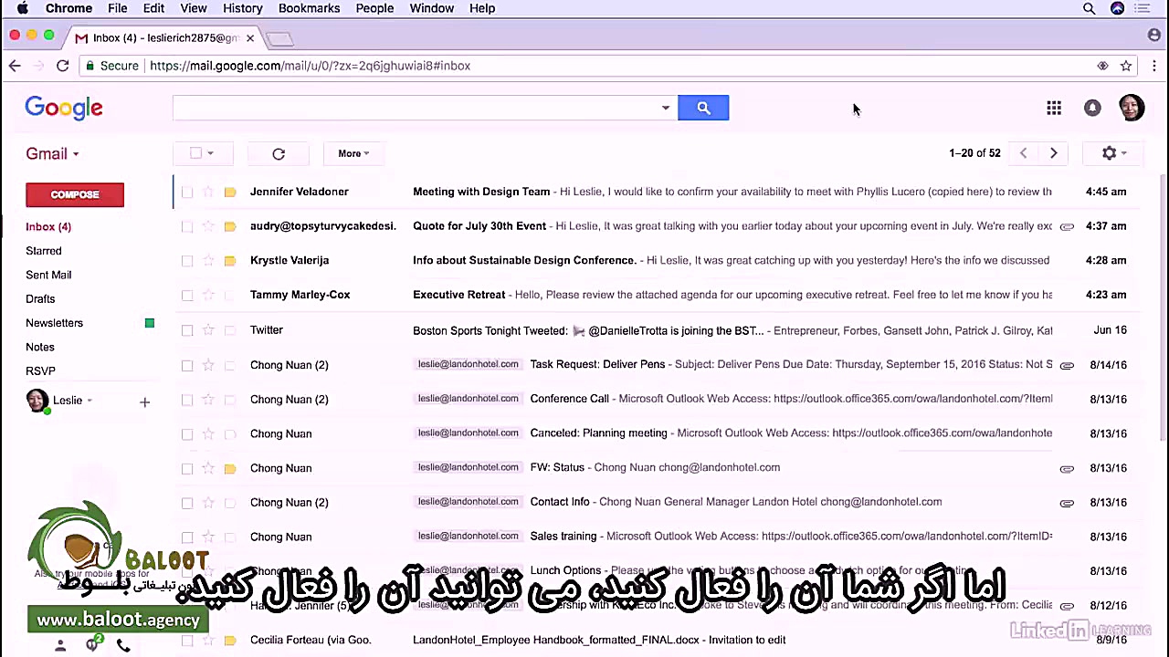Select the Jennifer Veladoner email checkbox
Screen dimensions: 1169x657
tap(187, 192)
